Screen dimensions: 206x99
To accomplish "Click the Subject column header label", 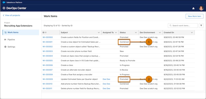I will pyautogui.click(x=64, y=32).
